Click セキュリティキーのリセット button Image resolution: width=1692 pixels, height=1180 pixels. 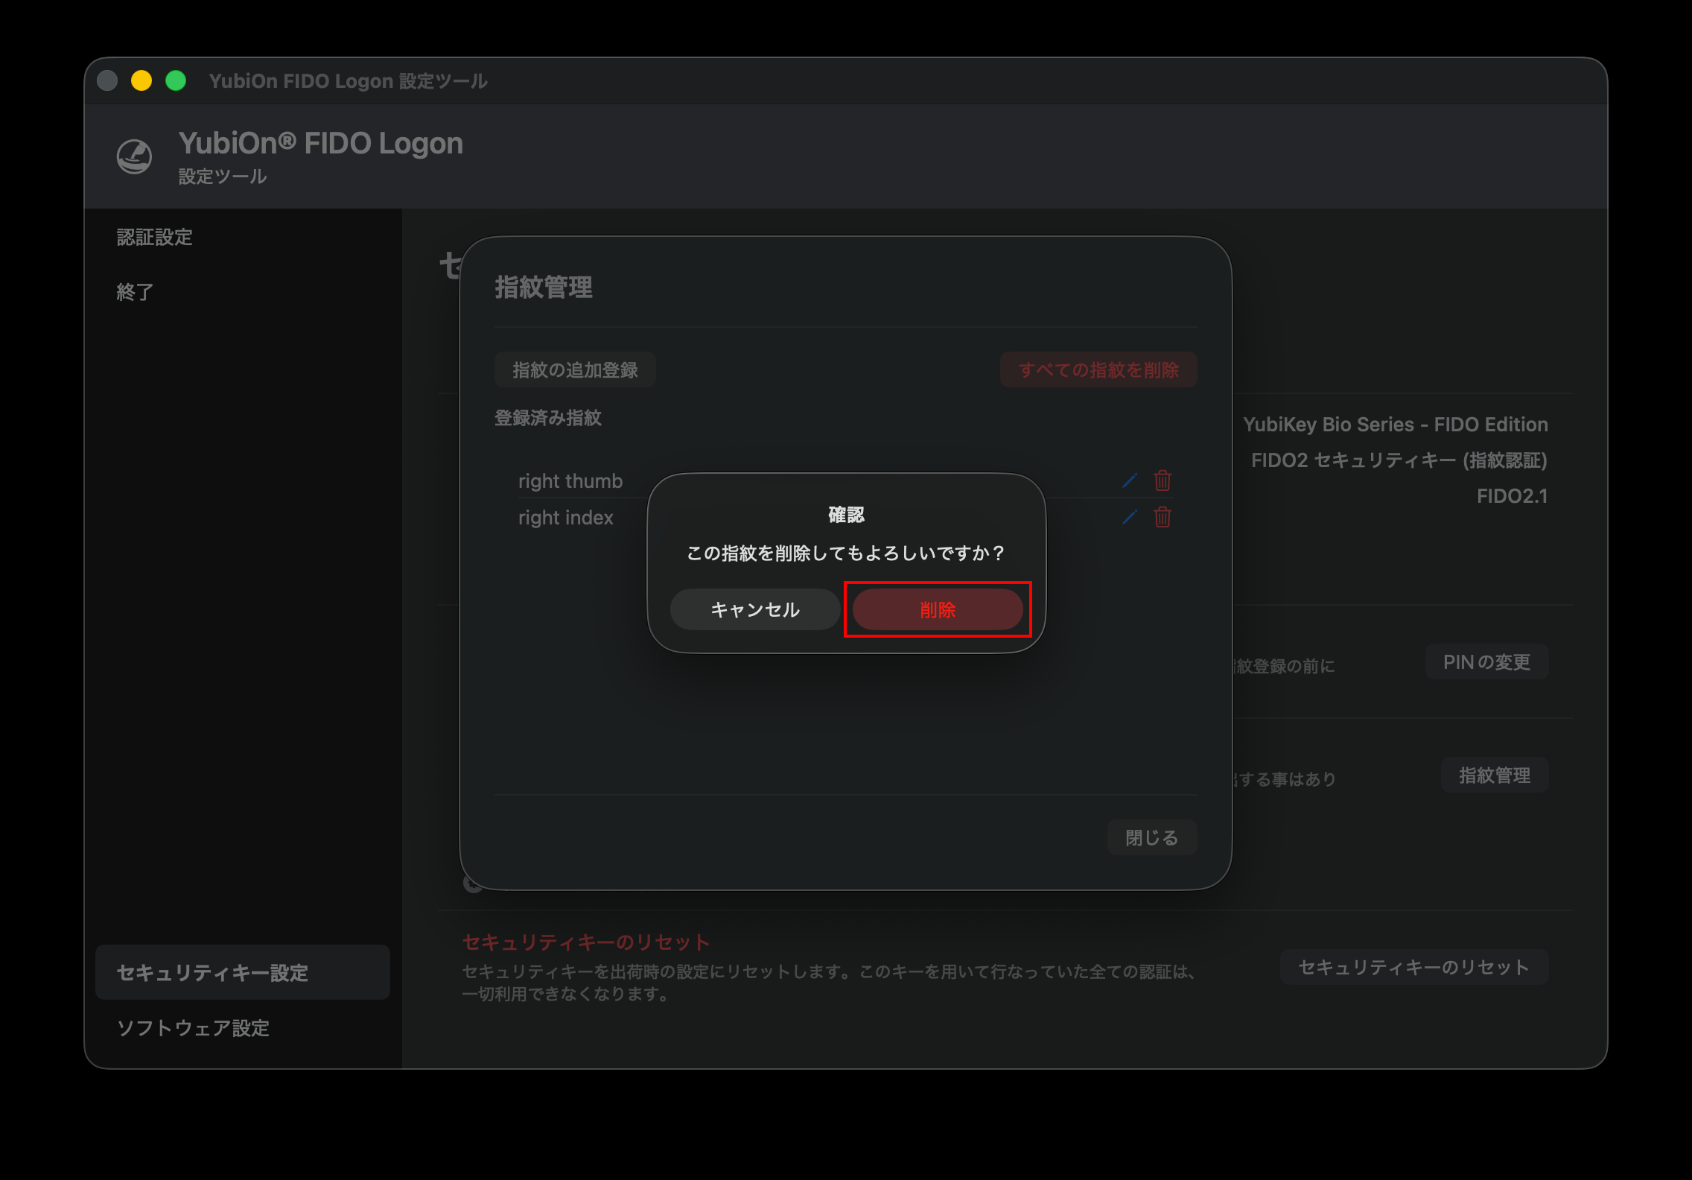tap(1414, 967)
